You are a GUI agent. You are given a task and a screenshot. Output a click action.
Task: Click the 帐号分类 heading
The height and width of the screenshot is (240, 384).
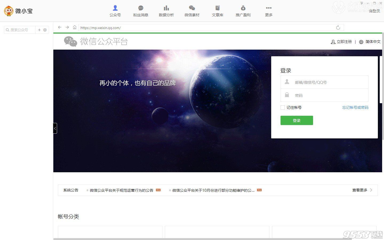[x=69, y=217]
